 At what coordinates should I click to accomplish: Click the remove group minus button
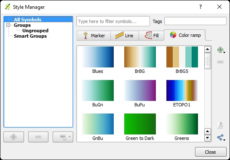pos(38,137)
